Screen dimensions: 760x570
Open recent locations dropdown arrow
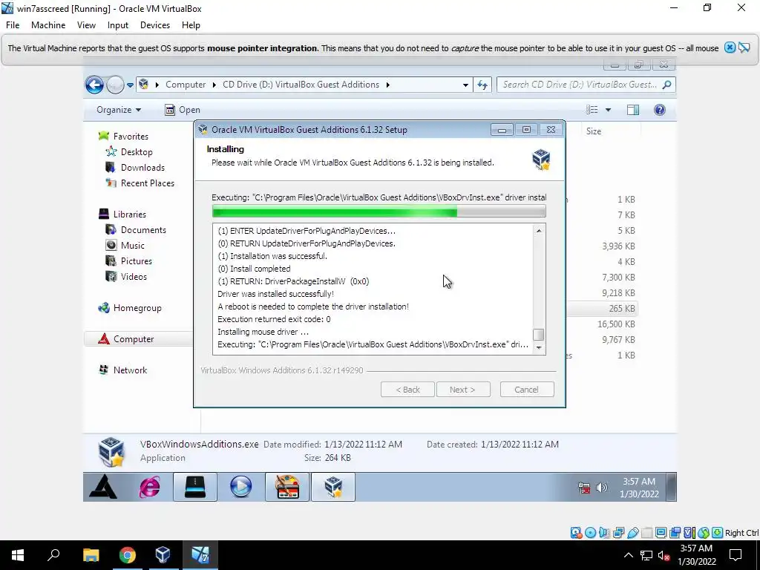[x=130, y=85]
